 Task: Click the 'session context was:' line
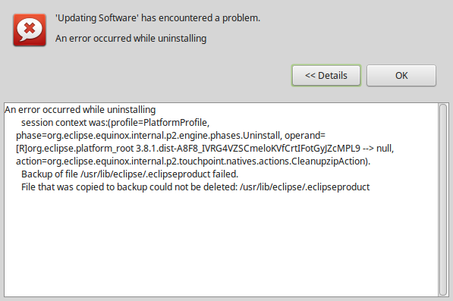point(115,123)
